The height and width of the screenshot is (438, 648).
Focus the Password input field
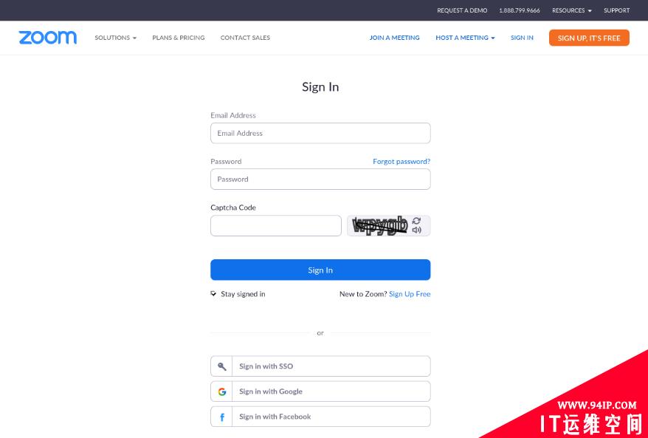(320, 179)
